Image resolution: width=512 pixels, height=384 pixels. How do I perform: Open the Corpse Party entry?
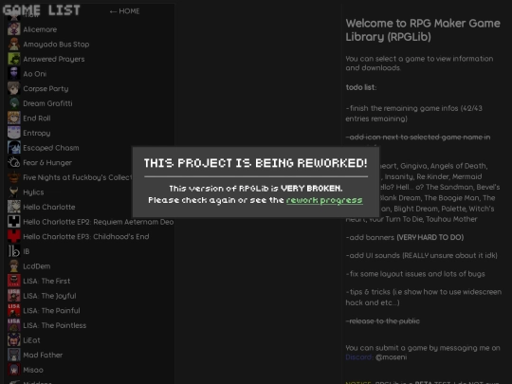click(46, 88)
